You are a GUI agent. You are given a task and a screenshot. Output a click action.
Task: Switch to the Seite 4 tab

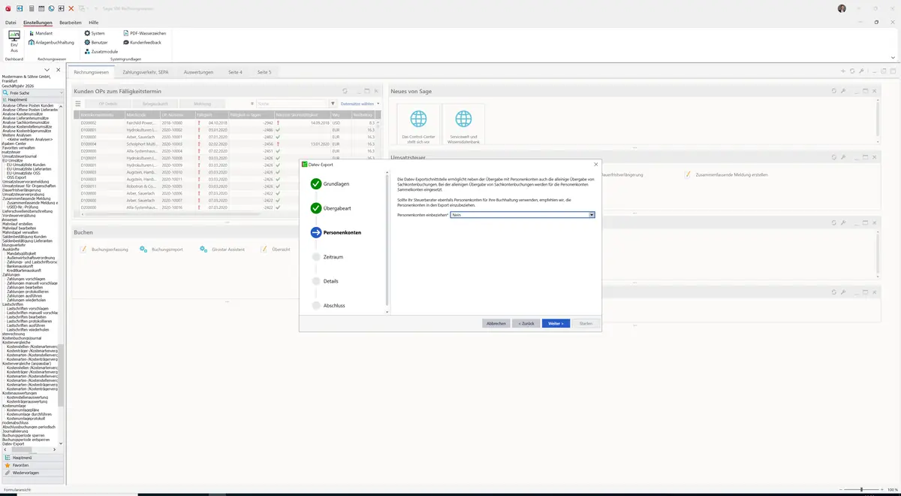click(x=235, y=72)
